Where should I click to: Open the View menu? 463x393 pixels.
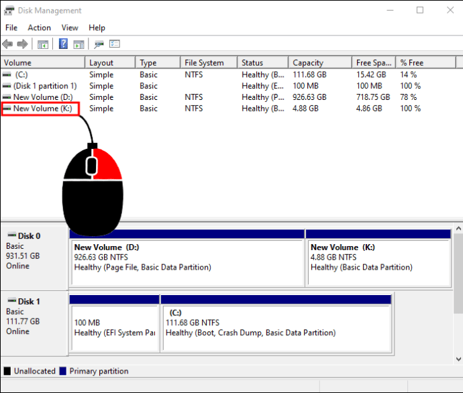(x=70, y=27)
